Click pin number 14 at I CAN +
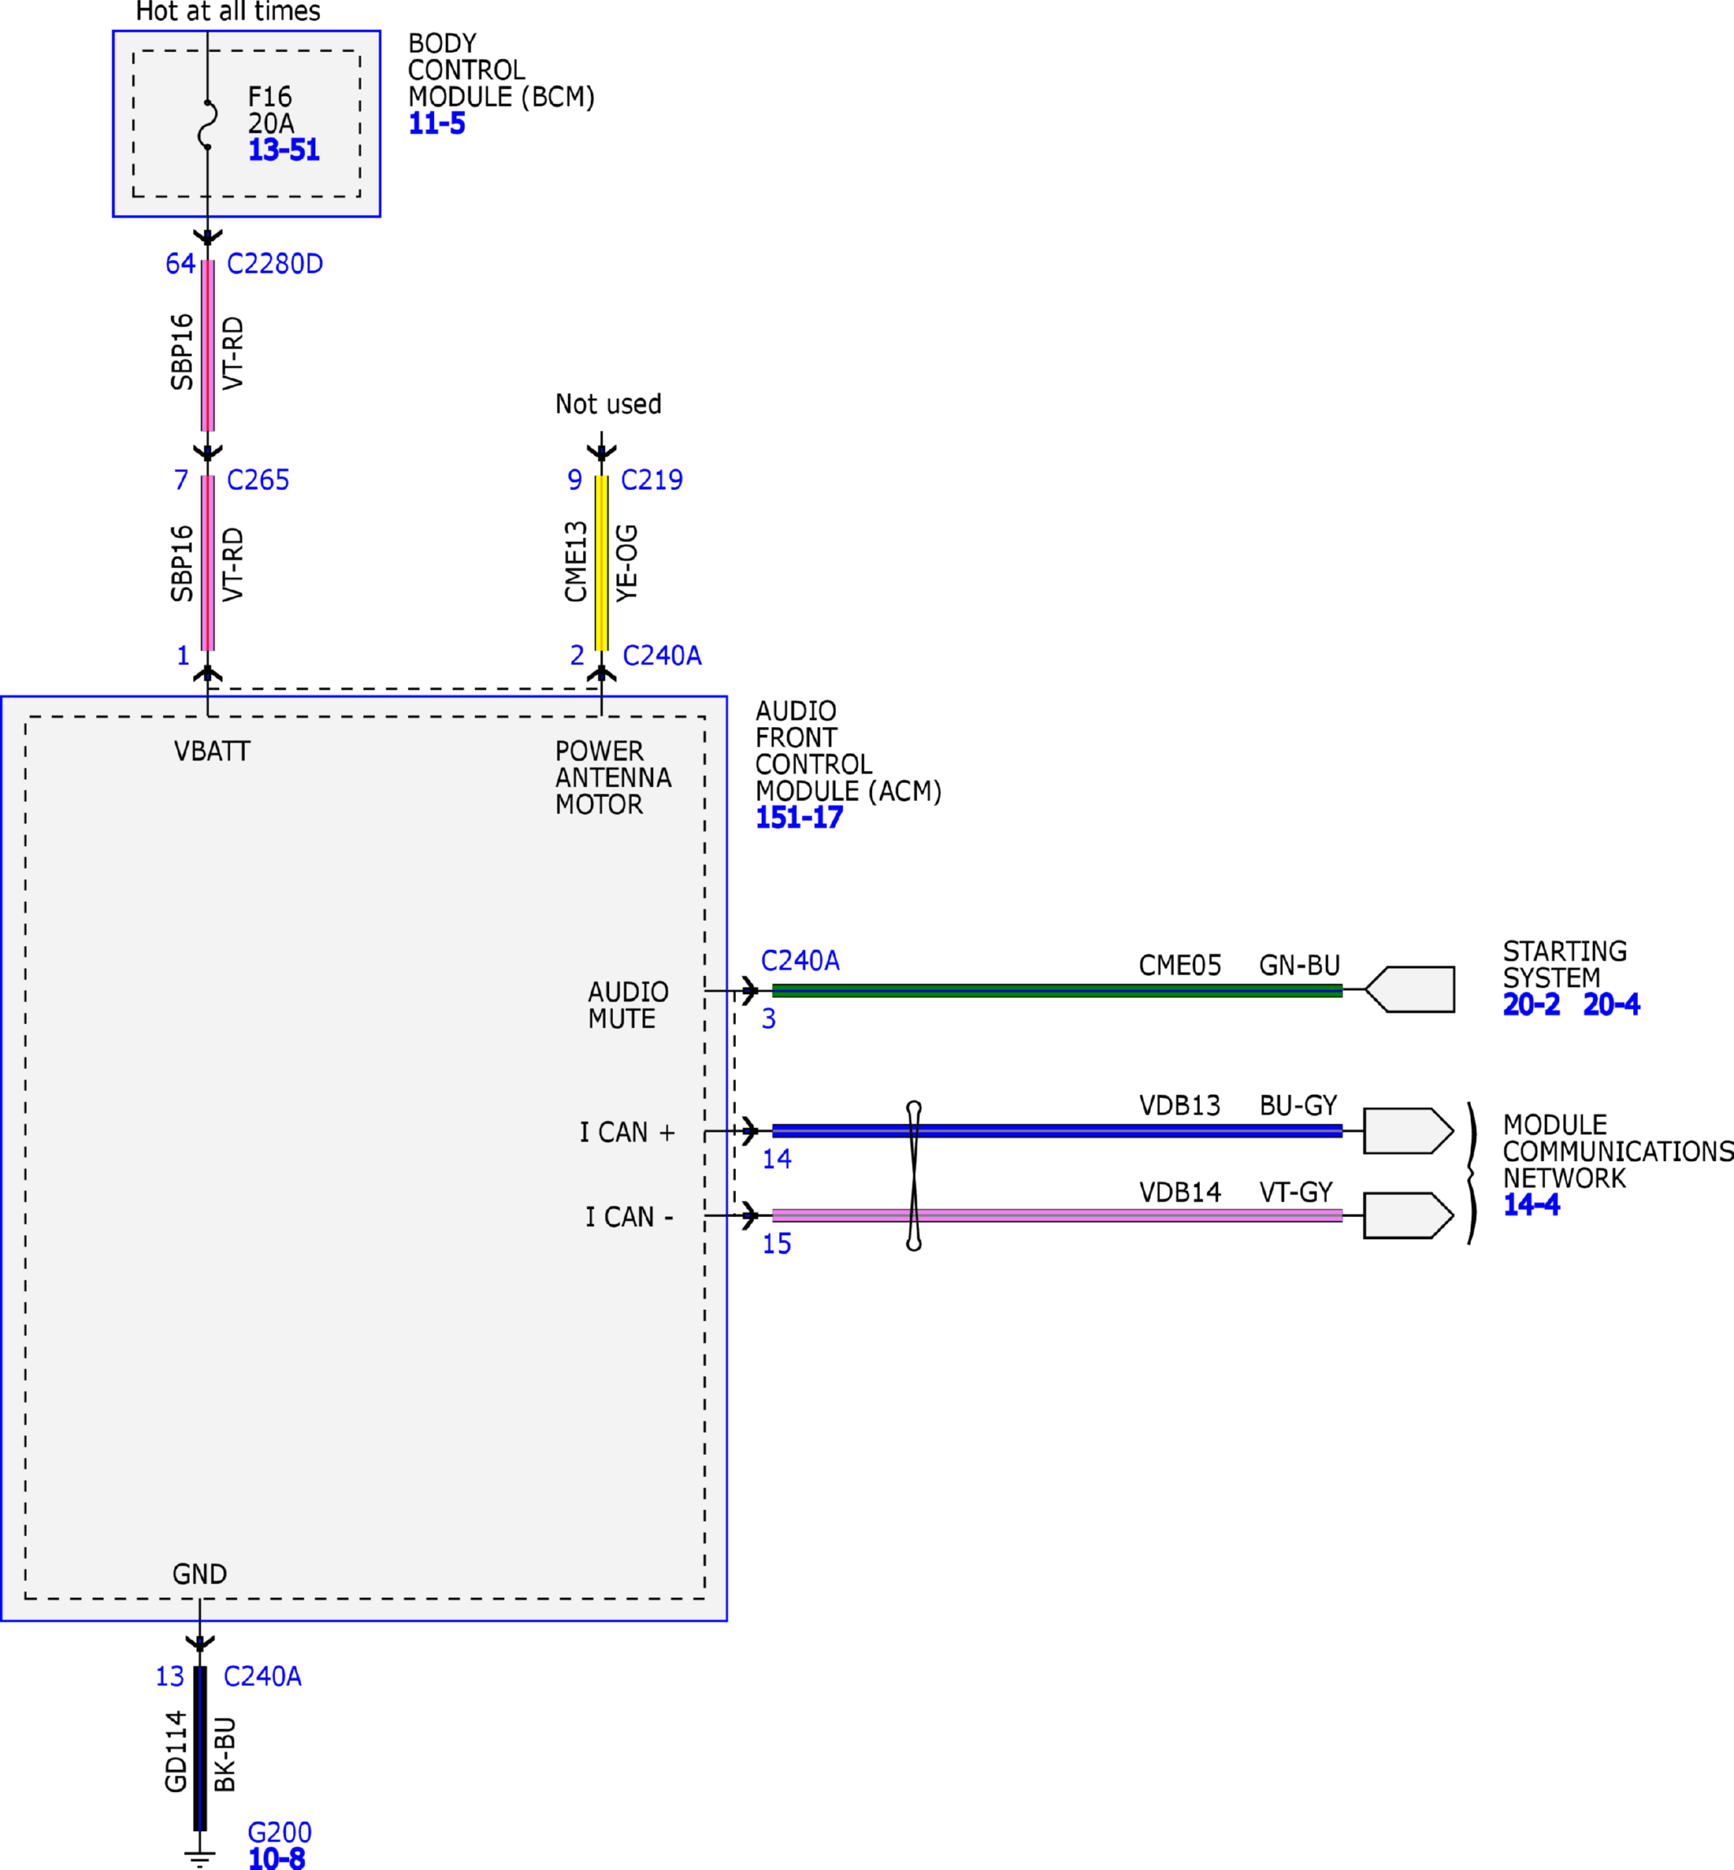Image resolution: width=1734 pixels, height=1870 pixels. [777, 1158]
